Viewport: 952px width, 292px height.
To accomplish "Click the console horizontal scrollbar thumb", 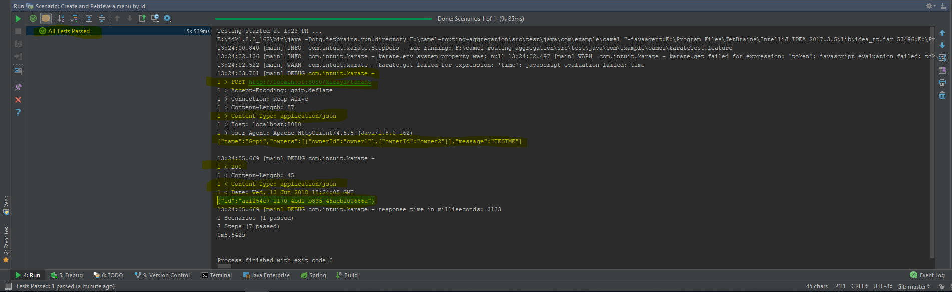I will click(x=224, y=266).
